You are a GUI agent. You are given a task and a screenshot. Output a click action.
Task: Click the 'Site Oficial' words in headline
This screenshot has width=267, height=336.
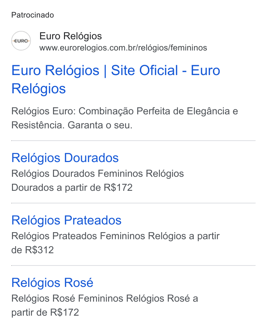point(144,70)
